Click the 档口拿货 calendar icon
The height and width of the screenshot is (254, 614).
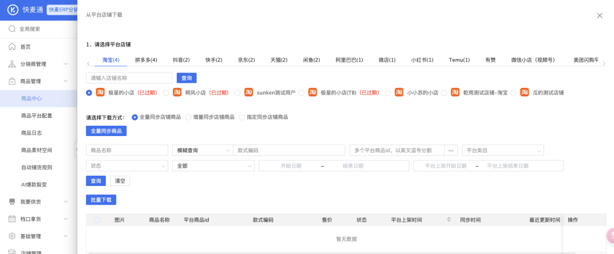coord(12,219)
